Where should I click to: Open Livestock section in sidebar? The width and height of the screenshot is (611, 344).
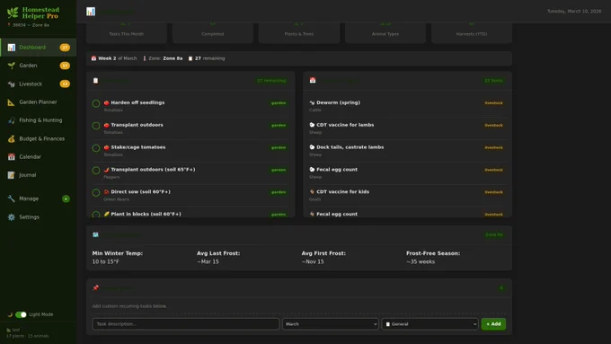(x=38, y=84)
